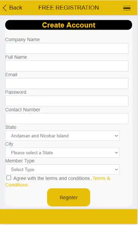
Task: Open the hamburger menu icon
Action: tap(127, 8)
